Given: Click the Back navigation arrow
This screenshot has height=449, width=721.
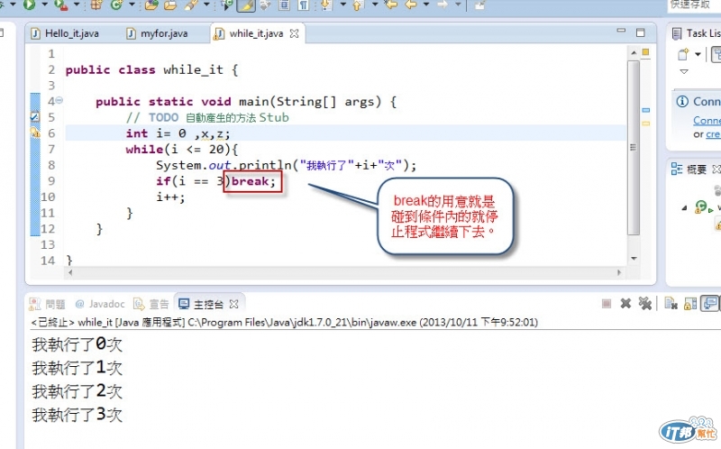Looking at the screenshot, I should point(411,5).
